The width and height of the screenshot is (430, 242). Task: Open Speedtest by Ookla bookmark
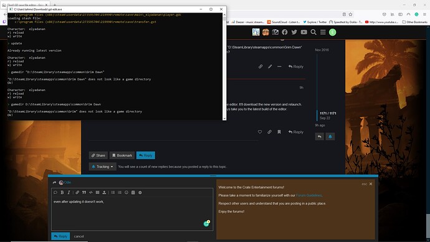[345, 22]
